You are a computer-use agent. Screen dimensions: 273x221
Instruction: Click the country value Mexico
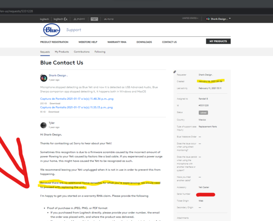click(x=202, y=120)
